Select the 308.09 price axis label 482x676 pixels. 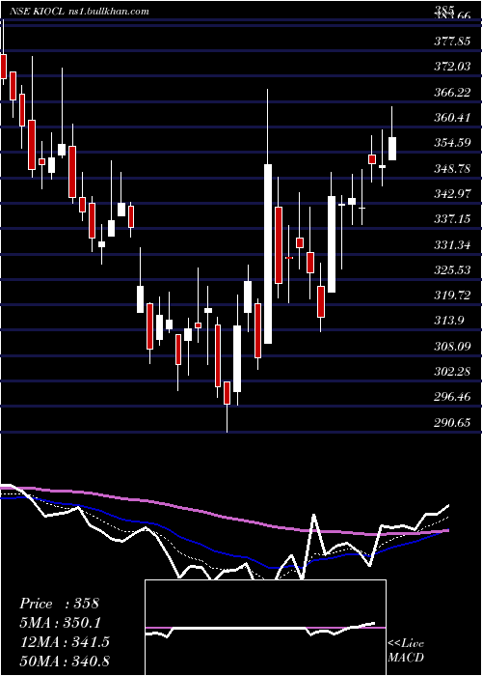(x=452, y=346)
